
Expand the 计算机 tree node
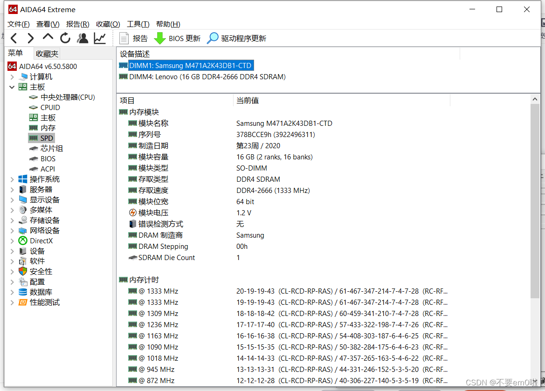click(12, 77)
